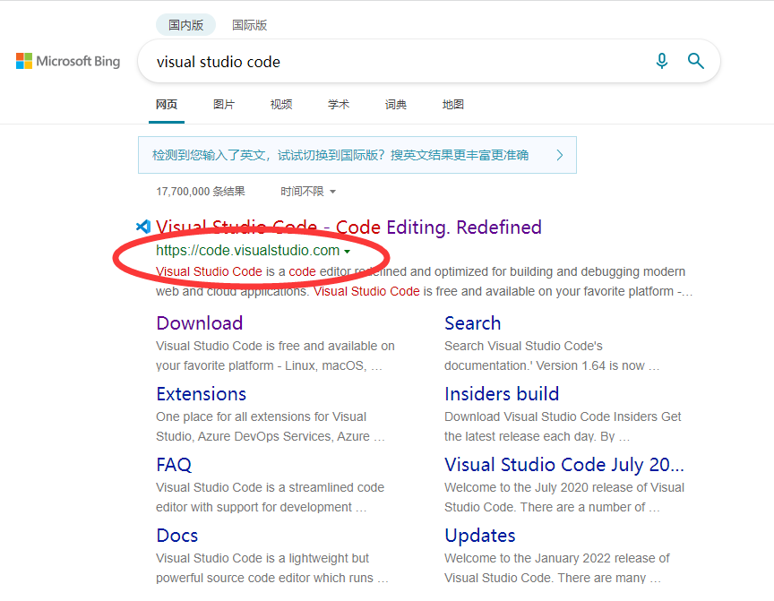Click 'Search Visual Studio Code's' description text
Image resolution: width=774 pixels, height=601 pixels.
click(x=523, y=346)
